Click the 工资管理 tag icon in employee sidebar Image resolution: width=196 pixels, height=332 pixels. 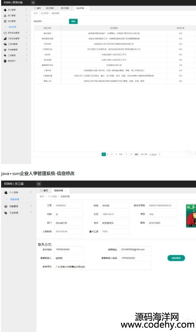click(x=6, y=213)
